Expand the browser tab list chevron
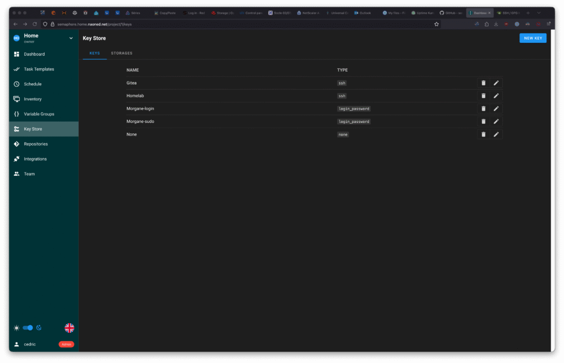Image resolution: width=564 pixels, height=363 pixels. pyautogui.click(x=539, y=13)
